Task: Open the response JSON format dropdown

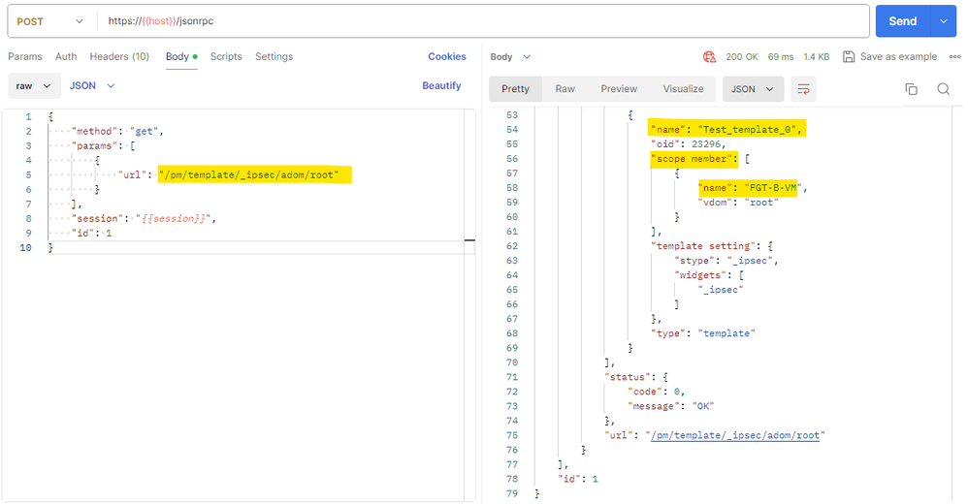Action: click(754, 89)
